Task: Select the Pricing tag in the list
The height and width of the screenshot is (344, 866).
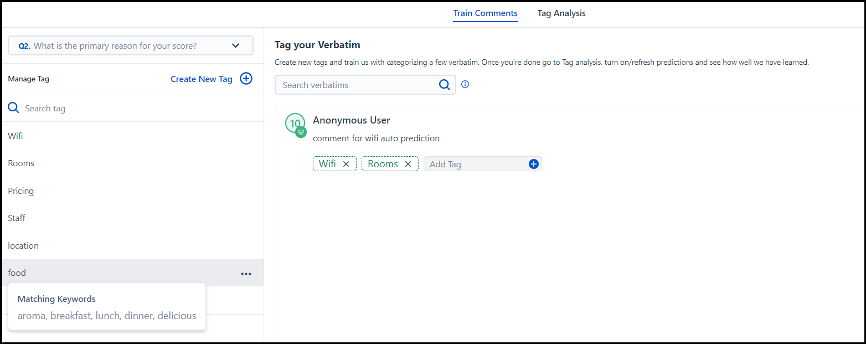Action: [x=21, y=191]
